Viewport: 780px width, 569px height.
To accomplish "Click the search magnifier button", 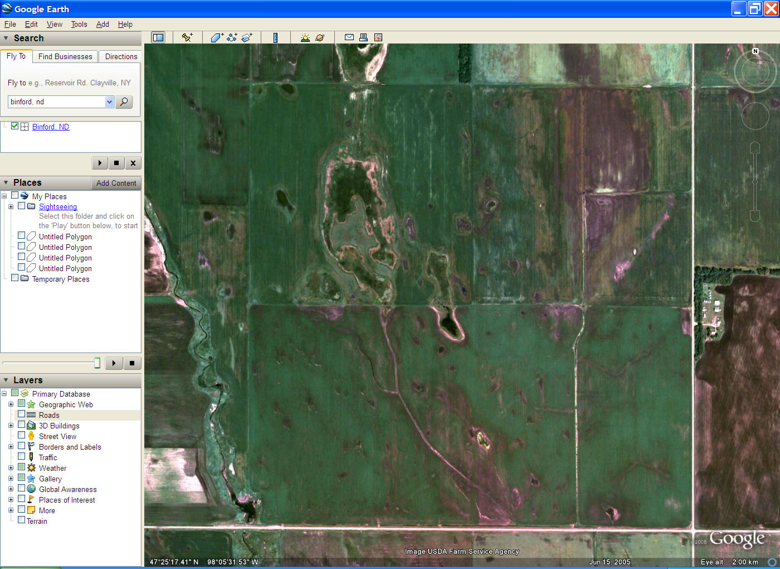I will (x=124, y=102).
